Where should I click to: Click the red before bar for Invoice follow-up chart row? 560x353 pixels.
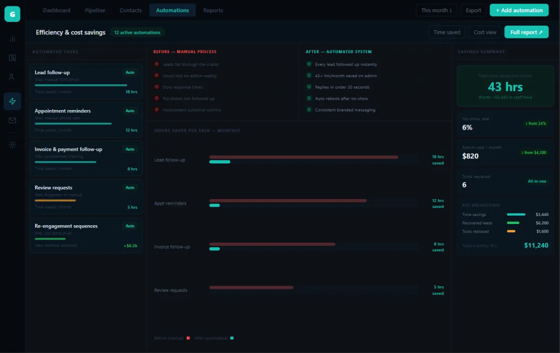(x=273, y=244)
